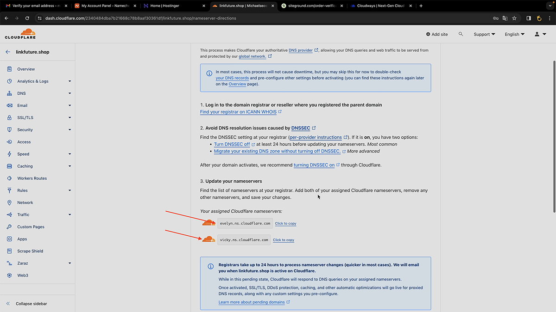The image size is (556, 312).
Task: Open Chrome's three-dot menu
Action: (550, 18)
